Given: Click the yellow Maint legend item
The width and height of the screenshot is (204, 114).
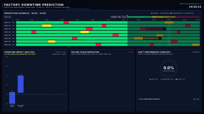Looking at the screenshot, I should tap(180, 79).
